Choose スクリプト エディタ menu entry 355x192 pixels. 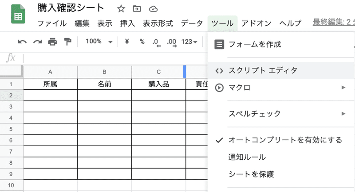tap(281, 71)
